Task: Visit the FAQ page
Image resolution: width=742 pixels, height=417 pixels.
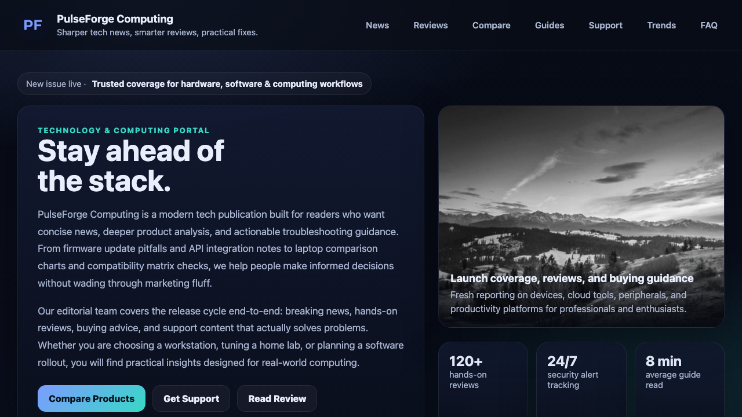Action: pos(708,25)
